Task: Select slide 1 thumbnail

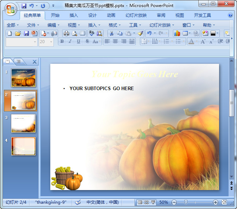Action: click(x=24, y=78)
